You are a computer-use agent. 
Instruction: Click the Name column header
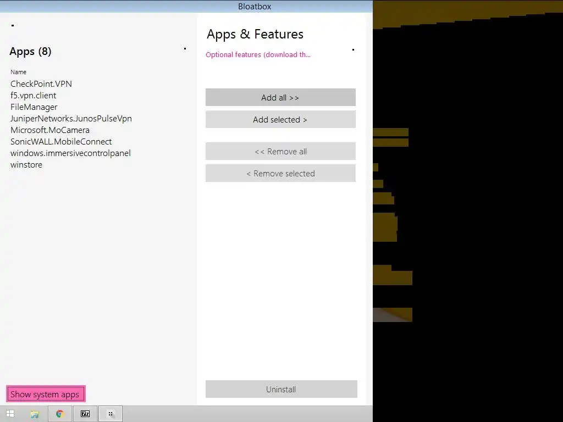click(18, 72)
